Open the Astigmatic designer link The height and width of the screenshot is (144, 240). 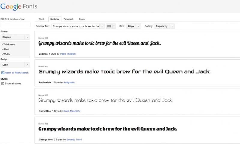click(x=69, y=82)
